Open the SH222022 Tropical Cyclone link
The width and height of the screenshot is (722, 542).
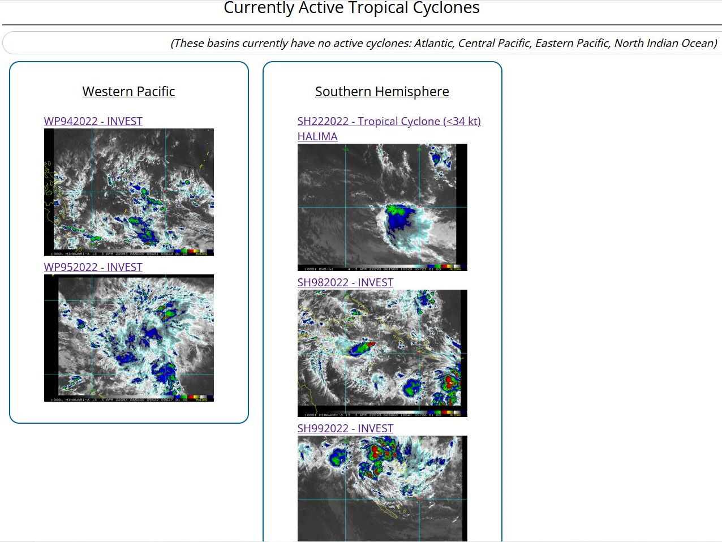pyautogui.click(x=389, y=121)
